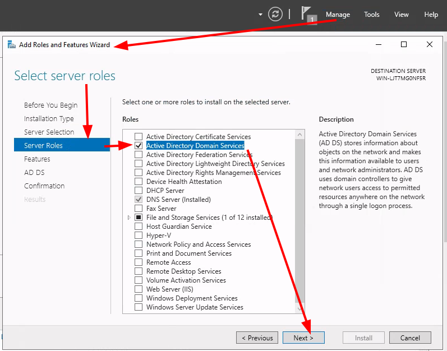Check Active Directory Certificate Services

pyautogui.click(x=139, y=136)
